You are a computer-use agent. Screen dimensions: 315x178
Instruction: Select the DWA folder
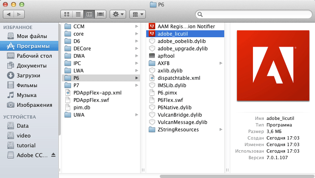pyautogui.click(x=101, y=56)
